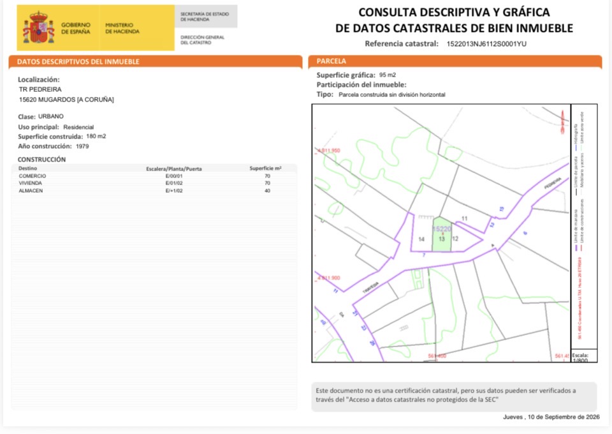The image size is (612, 434).
Task: Click the "40" surface value for ALMACEN
Action: point(267,191)
